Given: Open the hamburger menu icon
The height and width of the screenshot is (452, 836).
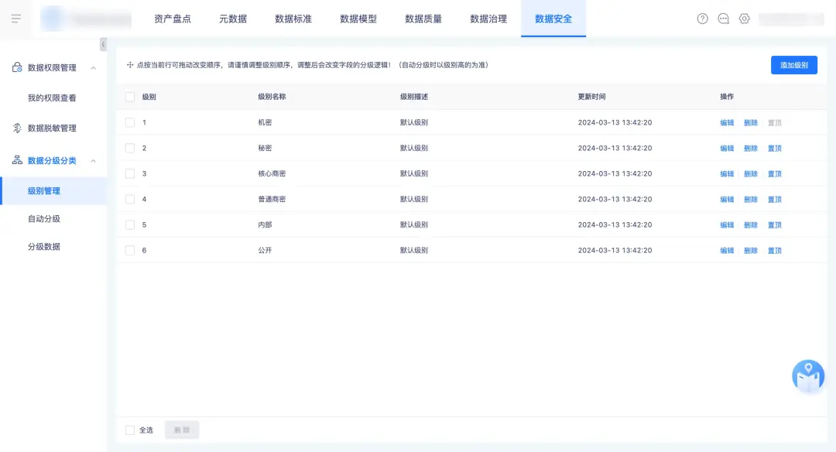Looking at the screenshot, I should pos(16,19).
